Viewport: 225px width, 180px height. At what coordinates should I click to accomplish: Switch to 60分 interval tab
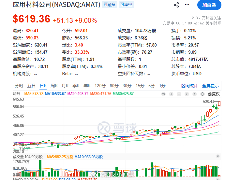[114, 86]
